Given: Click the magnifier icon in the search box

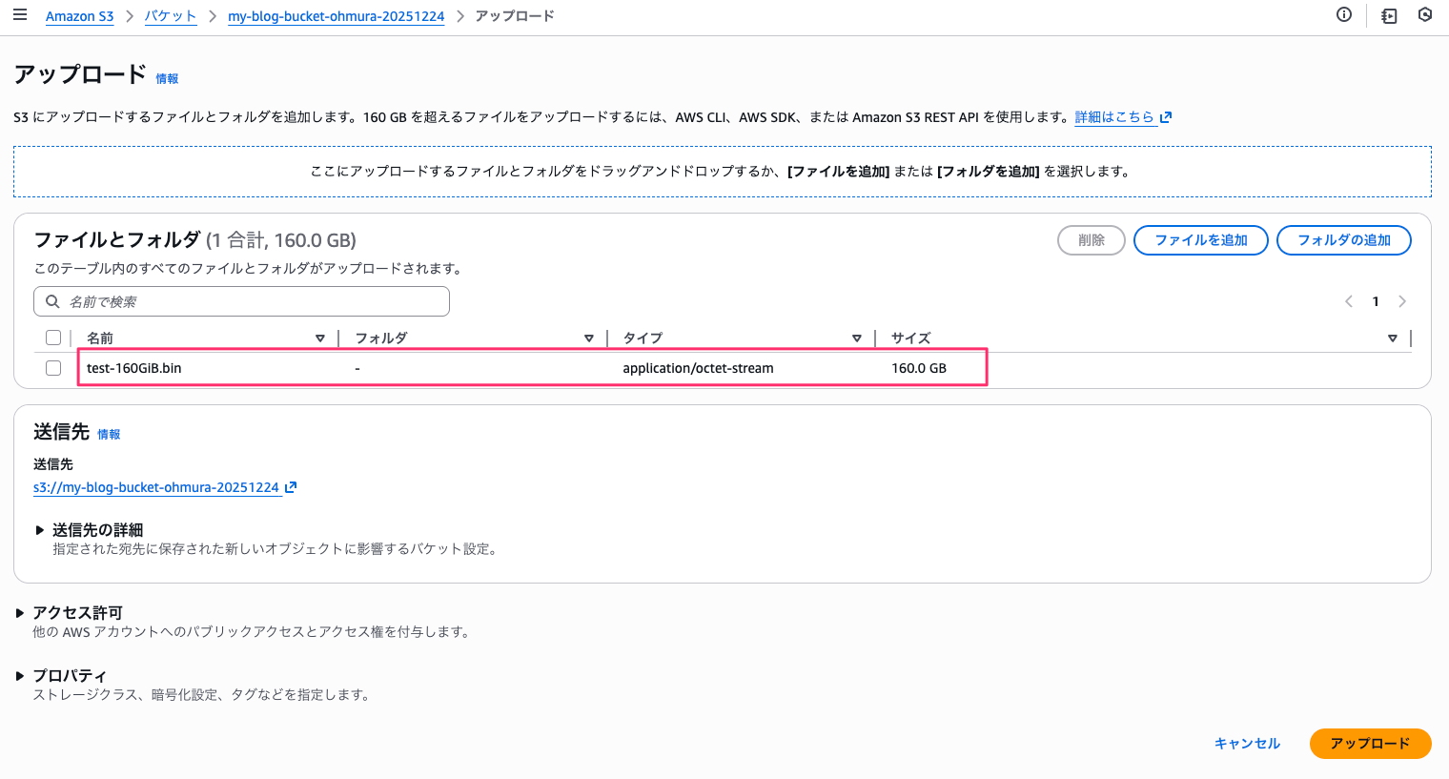Looking at the screenshot, I should (52, 301).
